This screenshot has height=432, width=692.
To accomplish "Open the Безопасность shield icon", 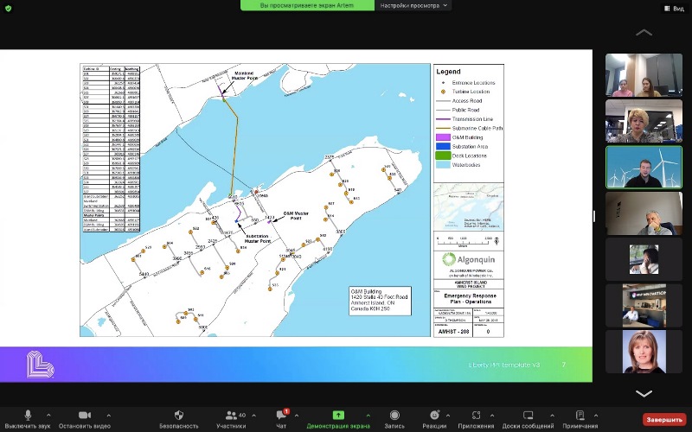I will tap(179, 416).
